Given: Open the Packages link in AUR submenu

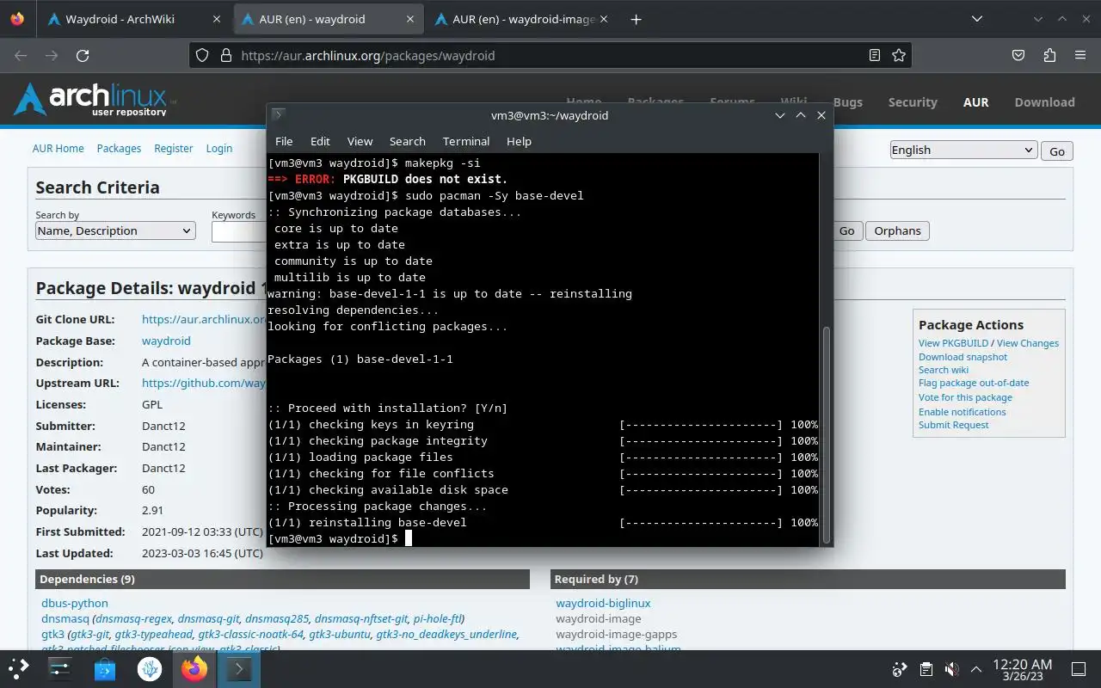Looking at the screenshot, I should tap(119, 148).
